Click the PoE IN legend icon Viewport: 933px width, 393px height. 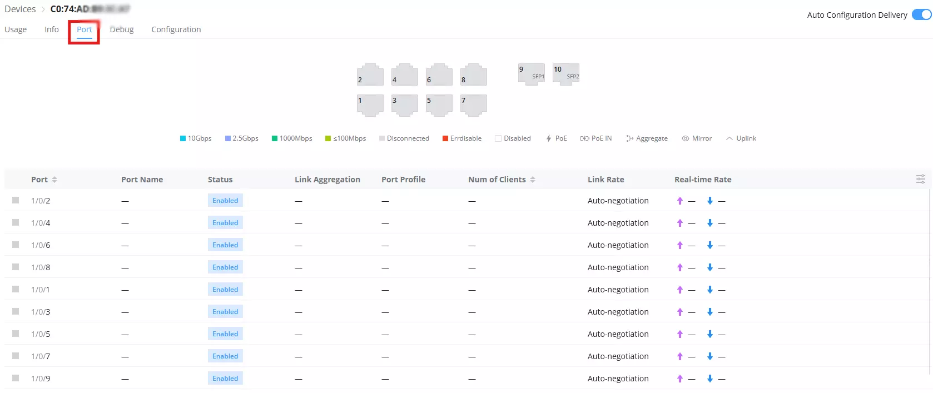[x=584, y=138]
